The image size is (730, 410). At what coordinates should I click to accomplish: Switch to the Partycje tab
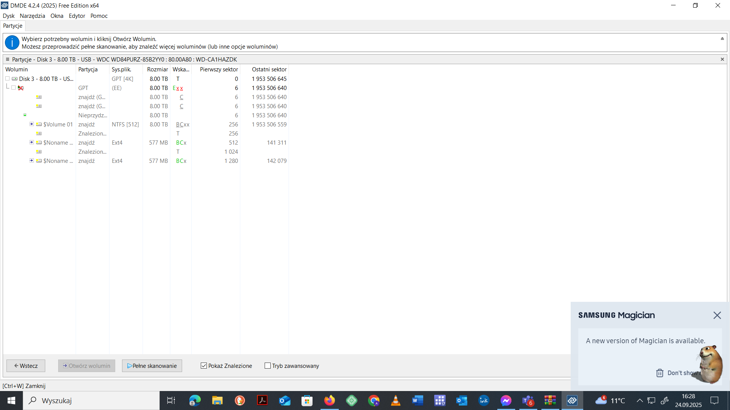[13, 26]
